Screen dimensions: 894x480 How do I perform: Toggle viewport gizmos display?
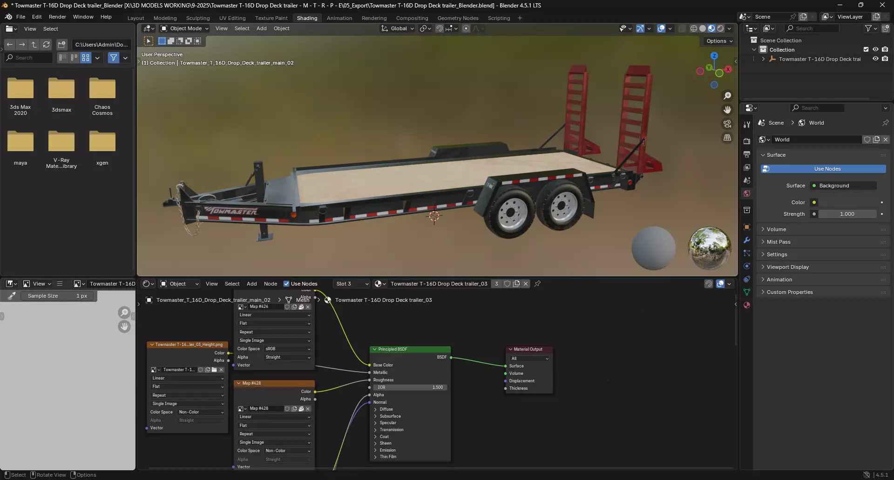pos(640,29)
